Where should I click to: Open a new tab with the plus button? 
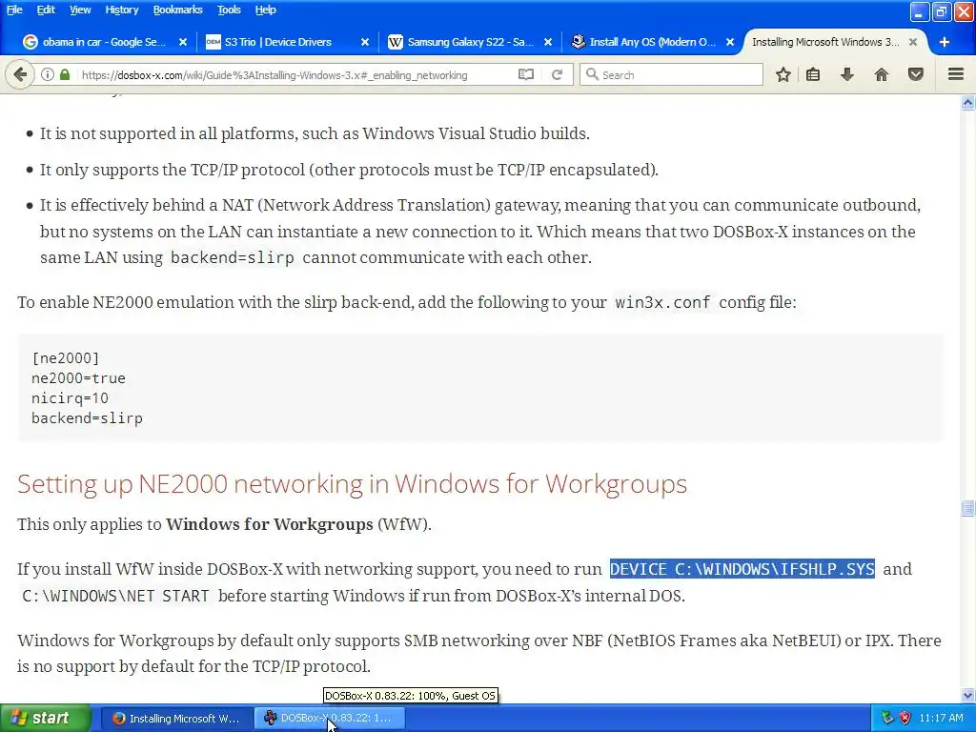point(945,42)
